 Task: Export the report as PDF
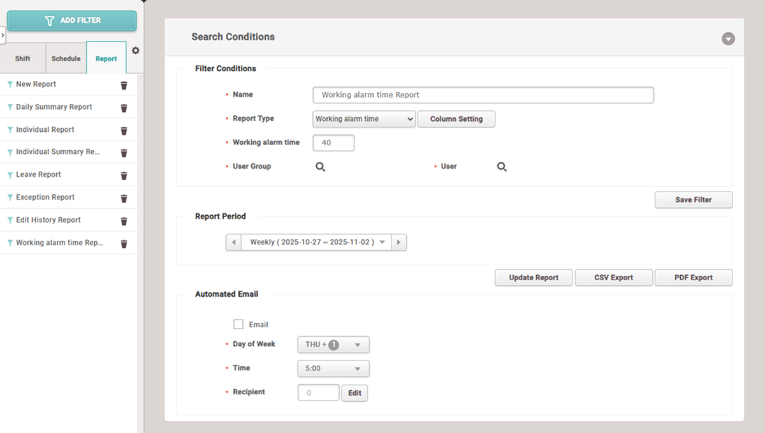click(x=693, y=278)
